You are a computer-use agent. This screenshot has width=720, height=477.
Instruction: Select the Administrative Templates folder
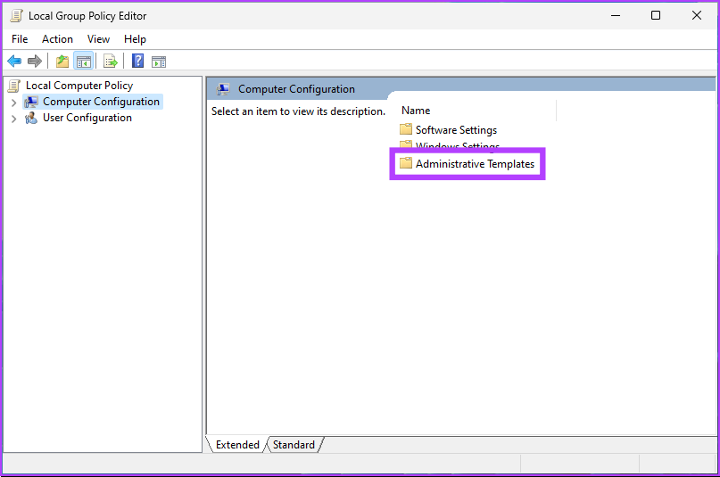pyautogui.click(x=474, y=164)
